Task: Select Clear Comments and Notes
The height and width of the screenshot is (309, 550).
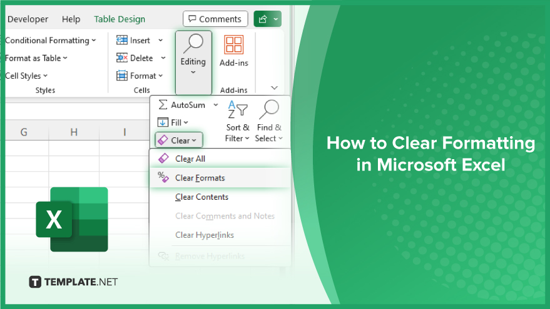Action: [220, 216]
